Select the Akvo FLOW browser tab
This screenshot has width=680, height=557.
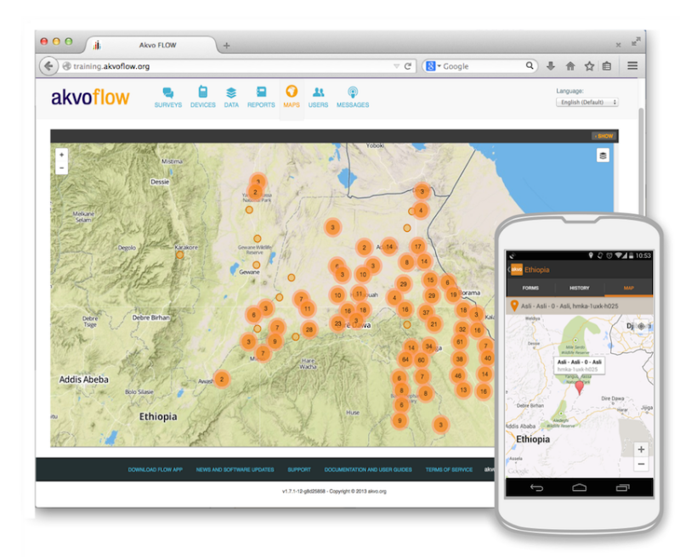pyautogui.click(x=152, y=45)
